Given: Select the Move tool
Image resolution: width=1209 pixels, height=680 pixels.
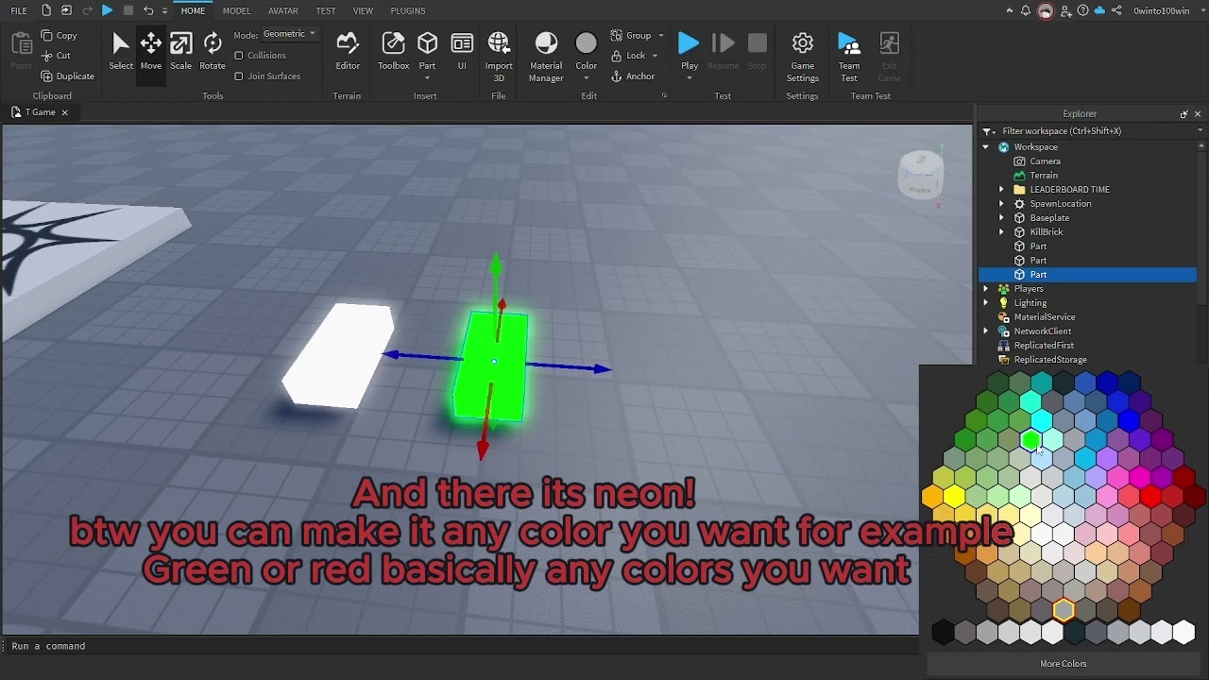Looking at the screenshot, I should coord(151,52).
